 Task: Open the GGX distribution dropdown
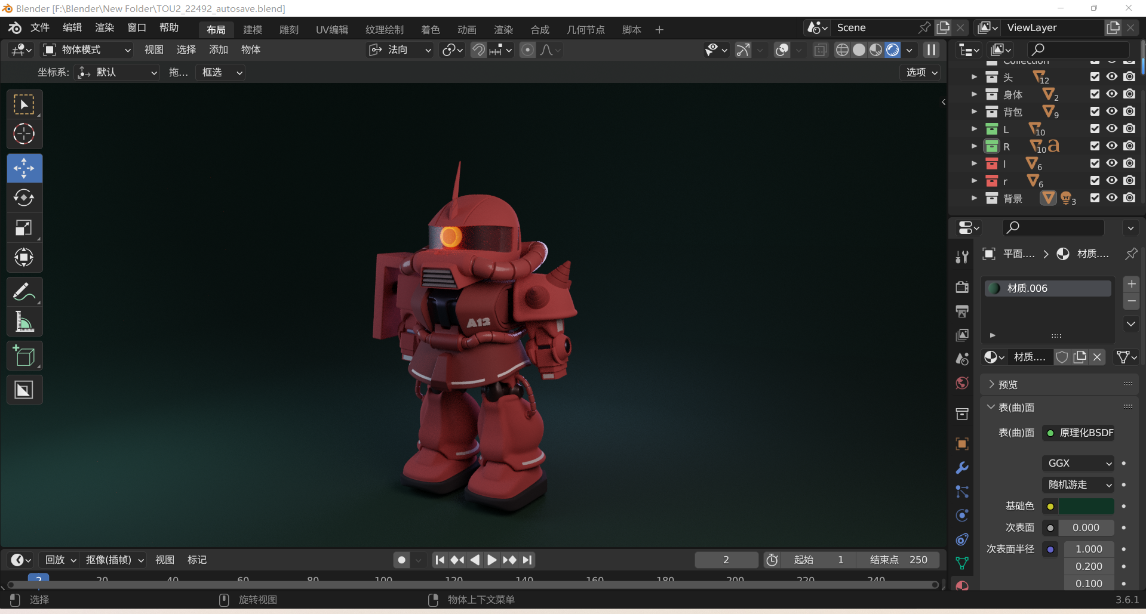point(1079,463)
